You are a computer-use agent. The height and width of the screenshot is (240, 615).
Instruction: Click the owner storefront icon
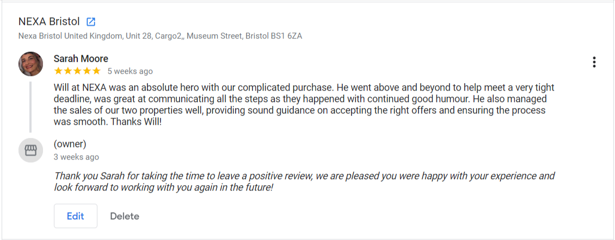click(x=30, y=150)
